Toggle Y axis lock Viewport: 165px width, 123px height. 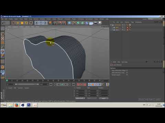41,23
